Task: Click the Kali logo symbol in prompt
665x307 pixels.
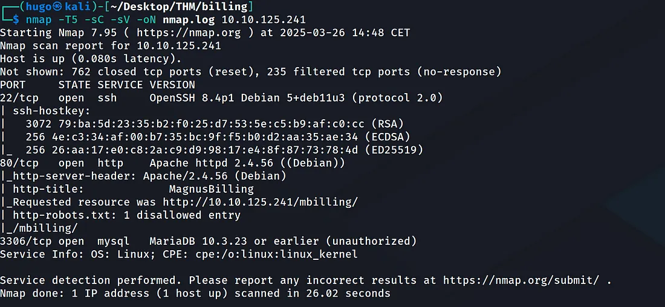Action: (x=58, y=7)
